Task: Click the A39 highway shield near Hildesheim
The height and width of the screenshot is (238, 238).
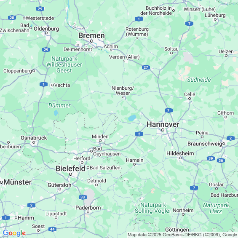Action: coord(211,158)
